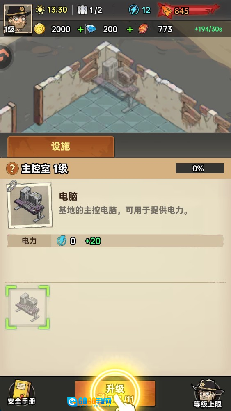
Task: Open the sheriff player avatar profile
Action: [18, 19]
